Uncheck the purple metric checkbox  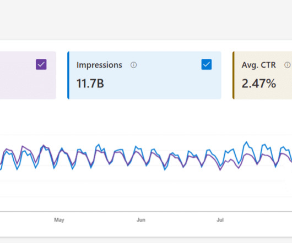(x=41, y=64)
